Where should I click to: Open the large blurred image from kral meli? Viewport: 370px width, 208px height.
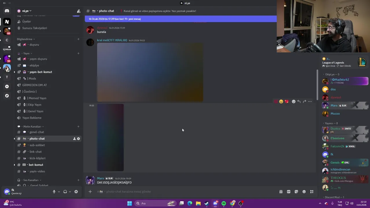[150, 72]
